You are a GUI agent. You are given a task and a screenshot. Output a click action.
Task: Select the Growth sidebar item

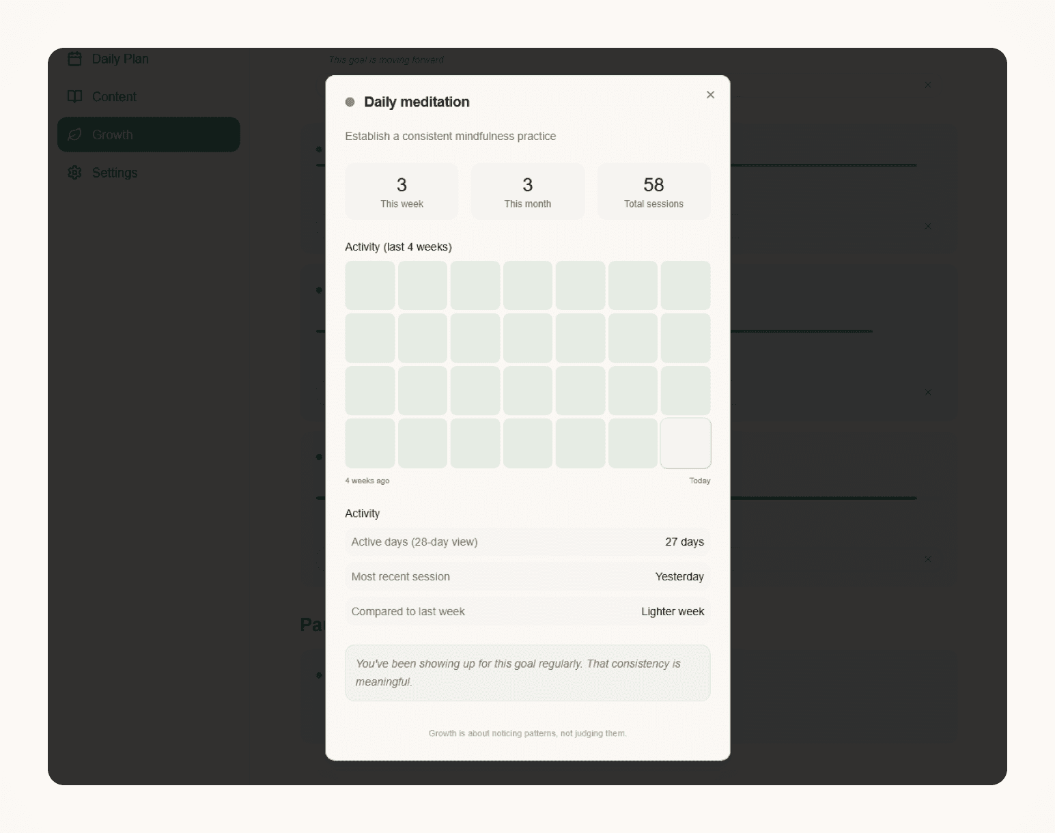[x=149, y=135]
